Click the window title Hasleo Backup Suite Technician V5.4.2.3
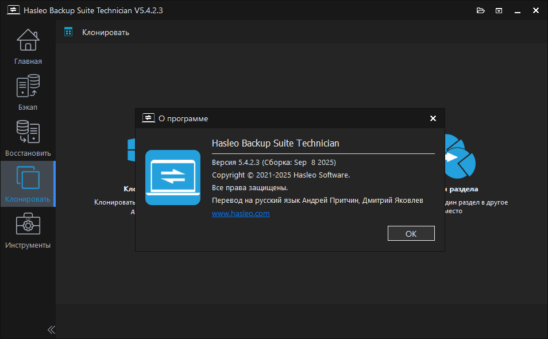The height and width of the screenshot is (339, 548). tap(93, 10)
